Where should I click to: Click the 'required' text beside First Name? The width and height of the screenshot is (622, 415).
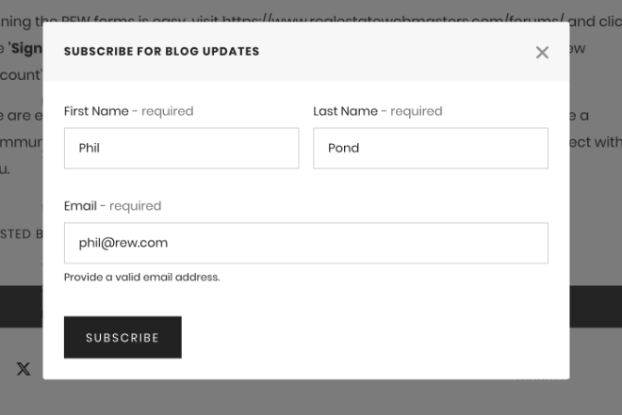167,111
